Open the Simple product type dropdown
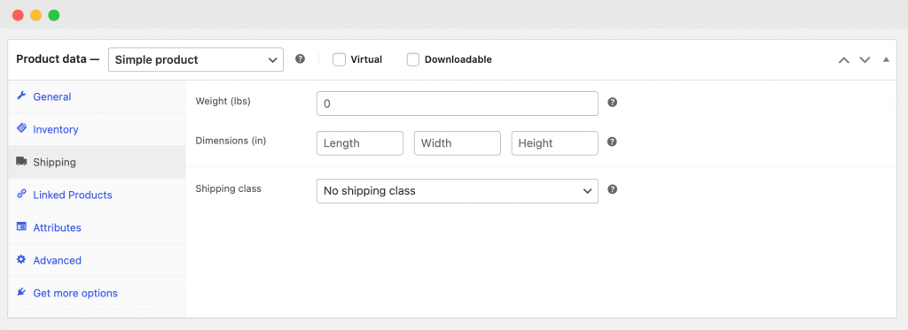The height and width of the screenshot is (330, 908). pos(196,59)
